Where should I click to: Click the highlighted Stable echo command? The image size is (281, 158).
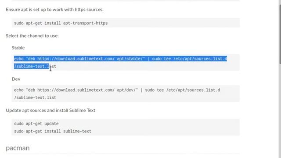pyautogui.click(x=120, y=62)
